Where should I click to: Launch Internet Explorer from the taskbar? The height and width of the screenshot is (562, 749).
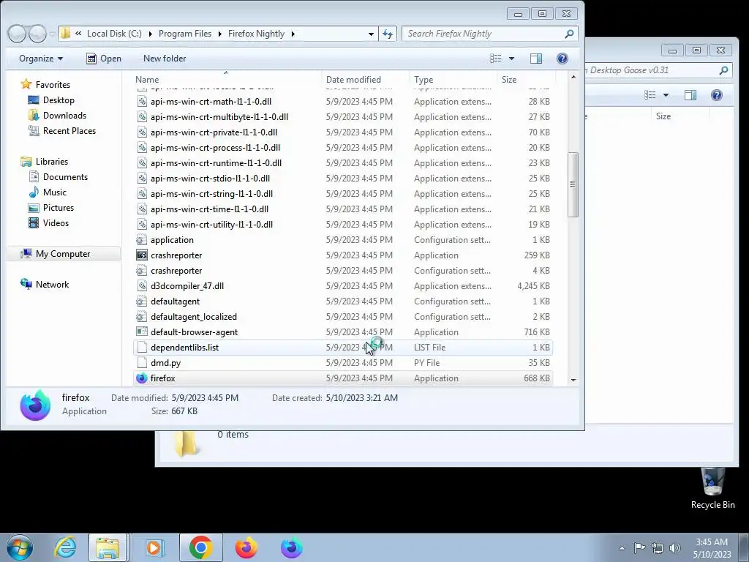pyautogui.click(x=65, y=547)
